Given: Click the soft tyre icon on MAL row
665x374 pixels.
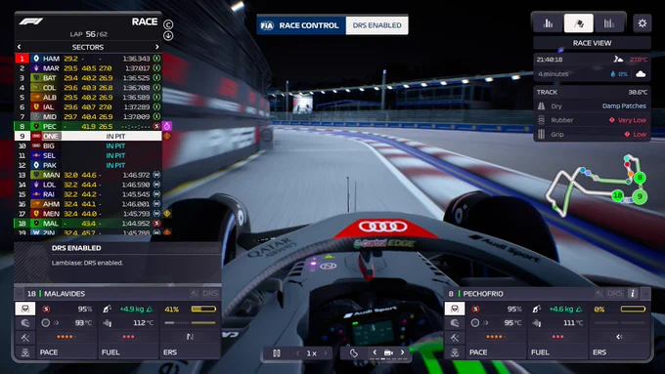Looking at the screenshot, I should pos(156,224).
